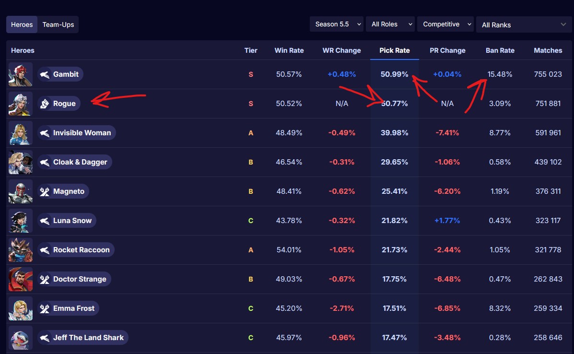Click the Magneto portrait image
Viewport: 574px width, 354px height.
21,191
